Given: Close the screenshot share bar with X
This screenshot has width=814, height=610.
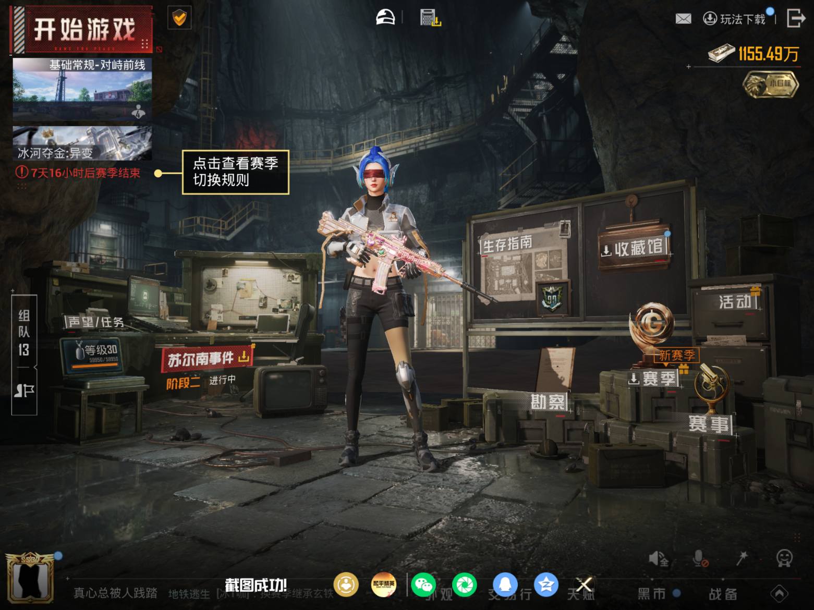Looking at the screenshot, I should [x=584, y=584].
